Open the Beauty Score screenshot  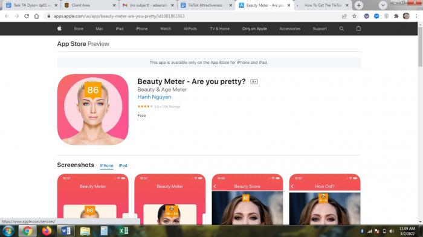point(247,199)
